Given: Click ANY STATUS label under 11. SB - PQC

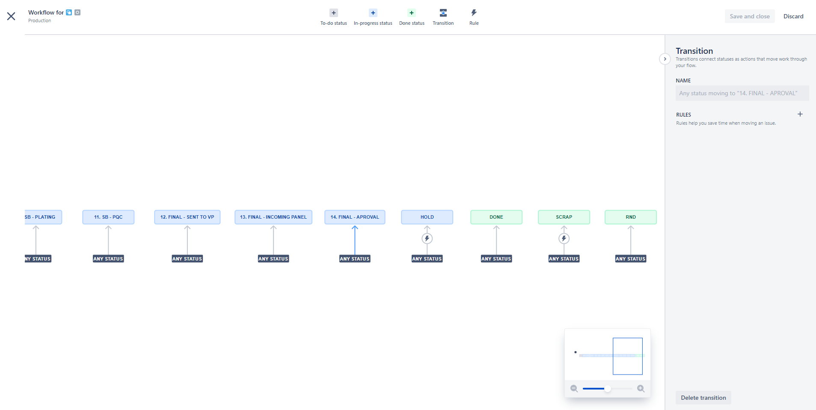Looking at the screenshot, I should point(108,259).
